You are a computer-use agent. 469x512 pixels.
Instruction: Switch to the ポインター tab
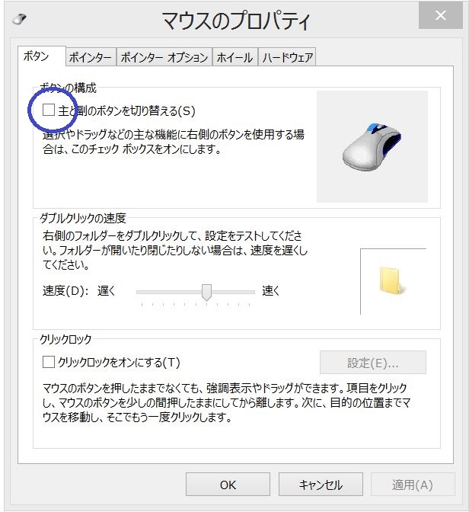pyautogui.click(x=91, y=57)
